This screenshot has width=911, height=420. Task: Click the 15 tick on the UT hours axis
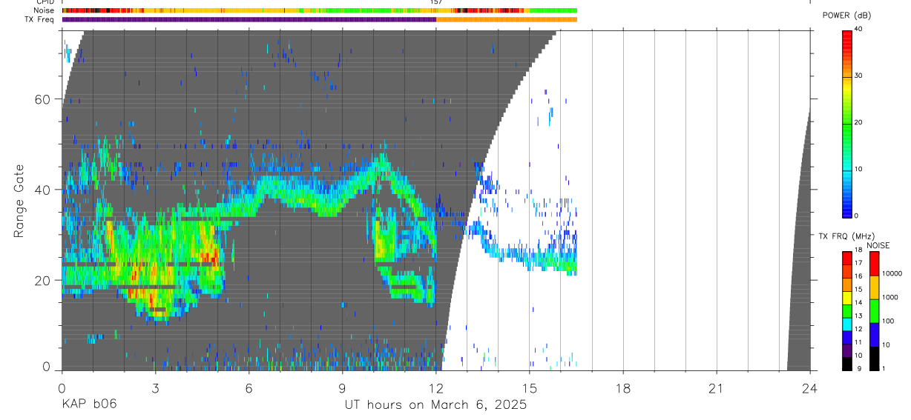(x=530, y=388)
